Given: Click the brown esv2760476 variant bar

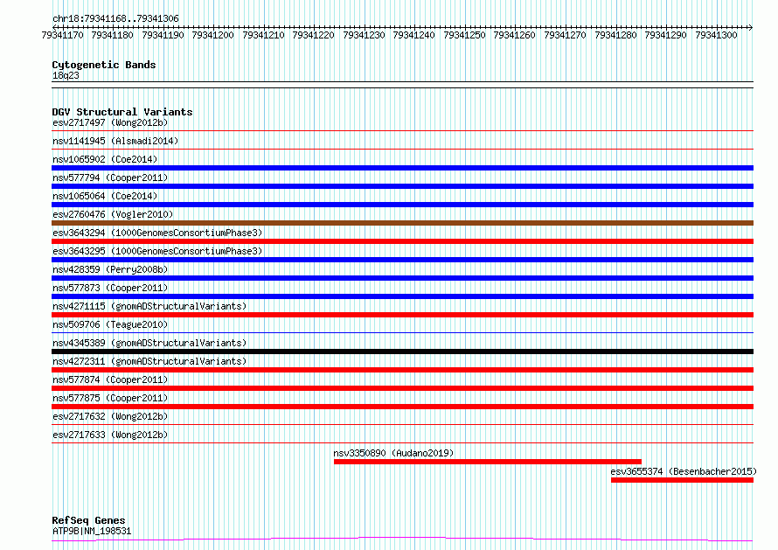Looking at the screenshot, I should click(x=402, y=223).
